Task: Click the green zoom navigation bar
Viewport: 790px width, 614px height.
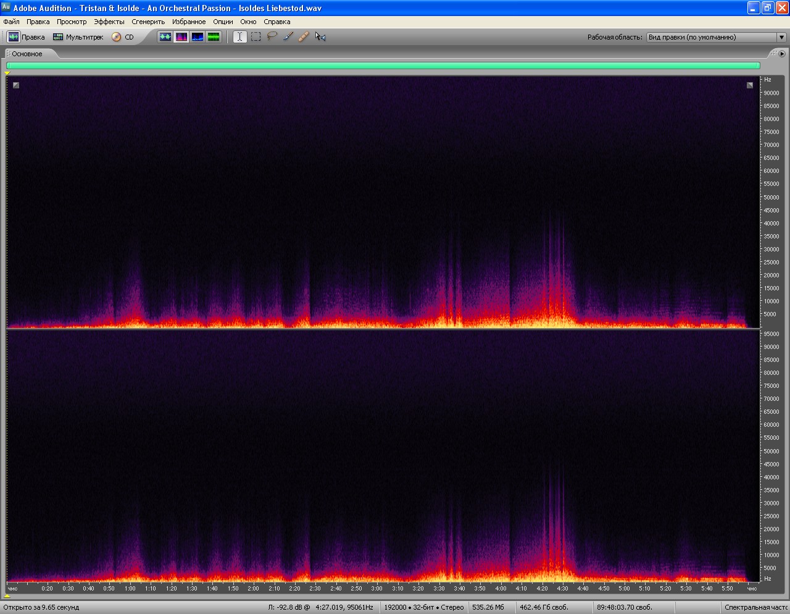Action: click(383, 65)
